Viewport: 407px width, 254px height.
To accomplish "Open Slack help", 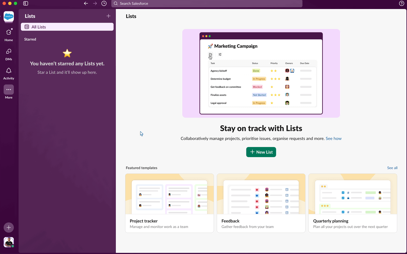I will (401, 3).
